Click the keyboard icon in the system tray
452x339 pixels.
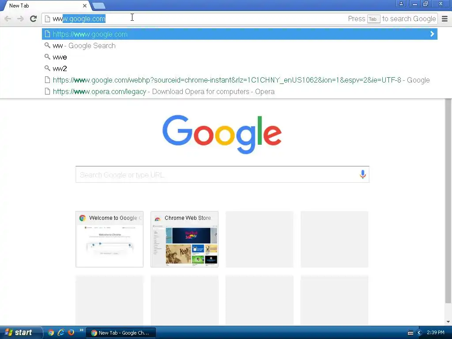[x=411, y=333]
